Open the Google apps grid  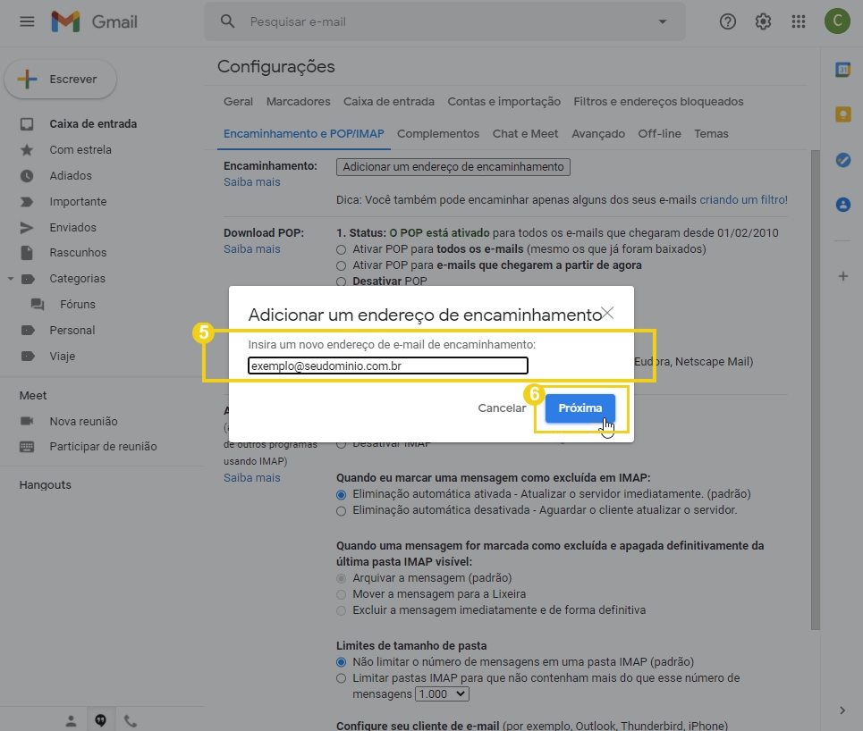(799, 21)
